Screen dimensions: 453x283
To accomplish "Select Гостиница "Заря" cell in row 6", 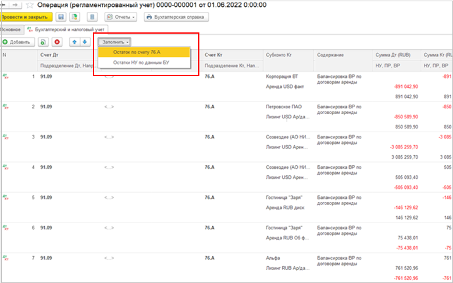I will [284, 228].
